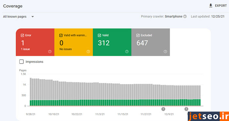Click the Export download icon

(211, 6)
